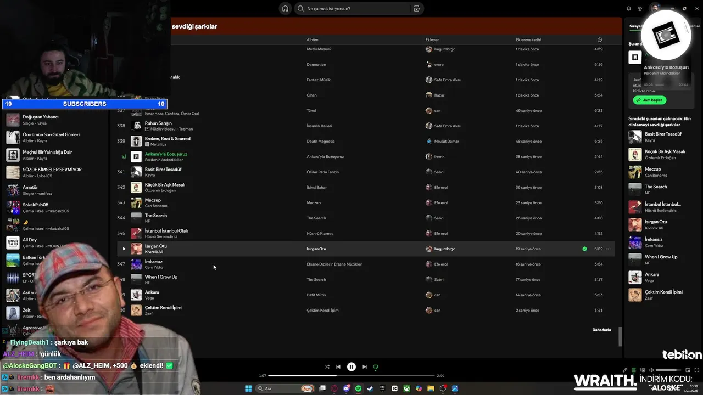Image resolution: width=703 pixels, height=395 pixels.
Task: Mute with the volume speaker icon
Action: pos(651,370)
